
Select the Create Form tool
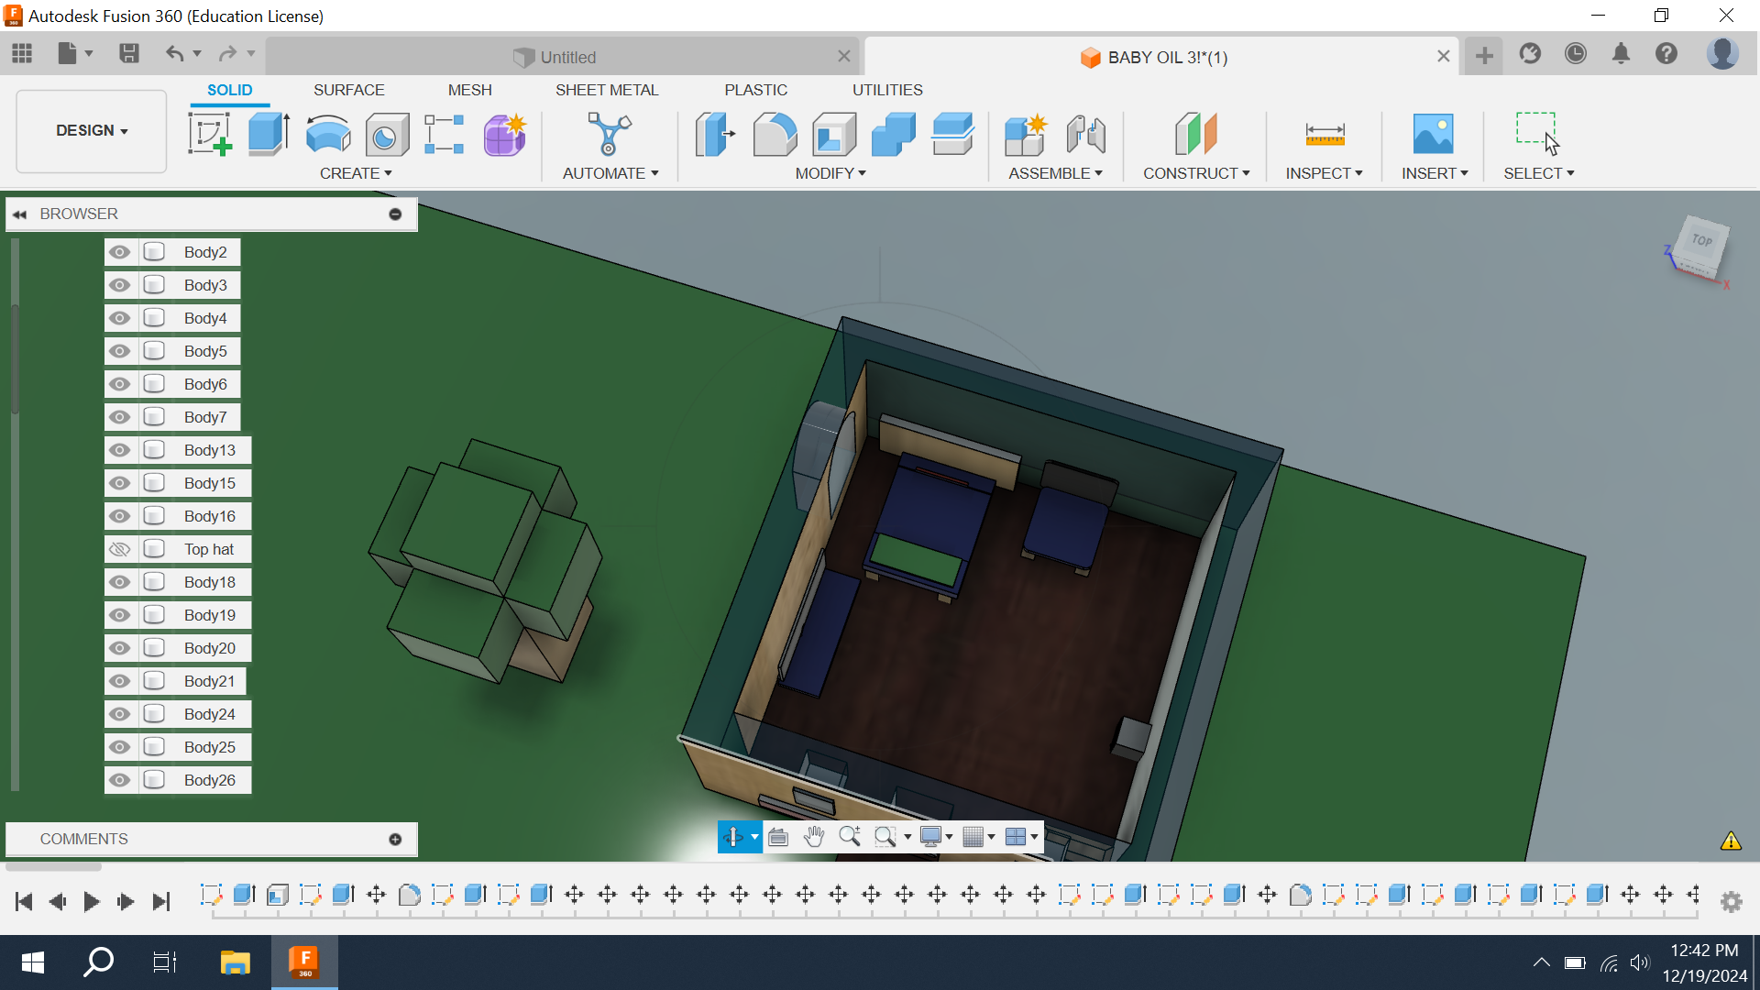504,134
